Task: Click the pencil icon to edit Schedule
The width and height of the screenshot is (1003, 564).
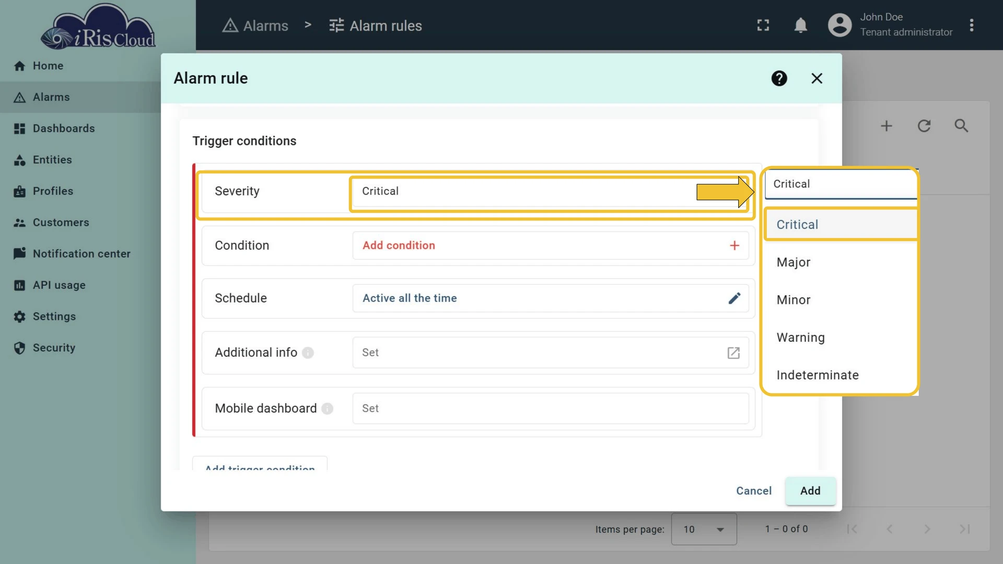Action: point(734,298)
